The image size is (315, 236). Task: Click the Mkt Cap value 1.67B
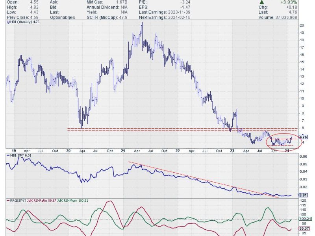coord(121,2)
